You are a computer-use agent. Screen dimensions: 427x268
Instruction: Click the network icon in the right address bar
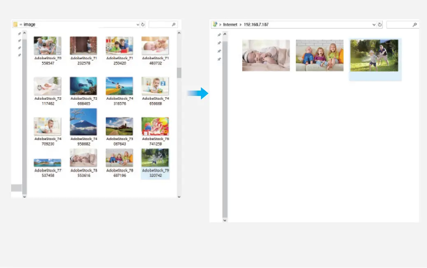coord(215,24)
